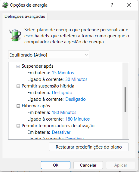Click the help question mark icon
The image size is (139, 172).
pyautogui.click(x=112, y=5)
